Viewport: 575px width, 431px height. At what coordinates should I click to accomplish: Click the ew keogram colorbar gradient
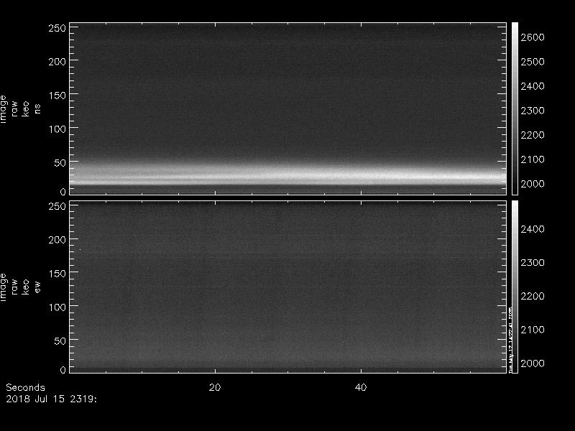point(515,287)
